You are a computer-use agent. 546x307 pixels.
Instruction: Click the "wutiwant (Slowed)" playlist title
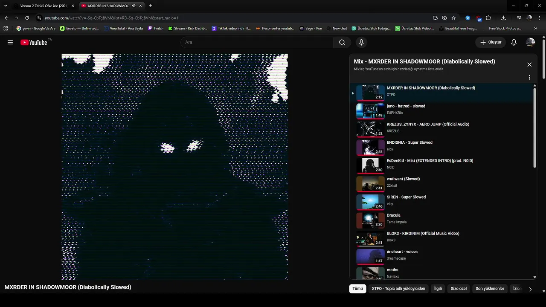[x=403, y=179]
